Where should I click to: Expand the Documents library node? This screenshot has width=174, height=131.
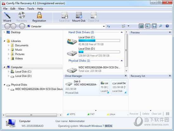(x=9, y=45)
